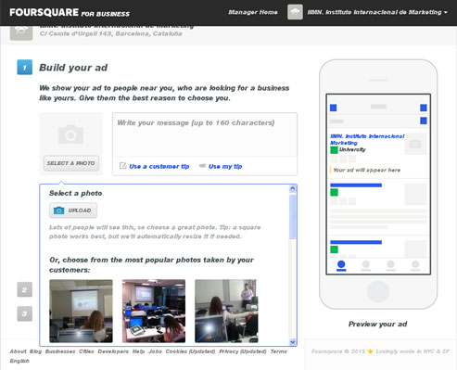Open the Manager Home link
The width and height of the screenshot is (457, 370).
pos(253,12)
